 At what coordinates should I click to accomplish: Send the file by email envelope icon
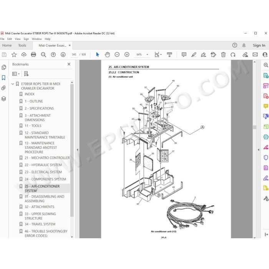(x=255, y=55)
